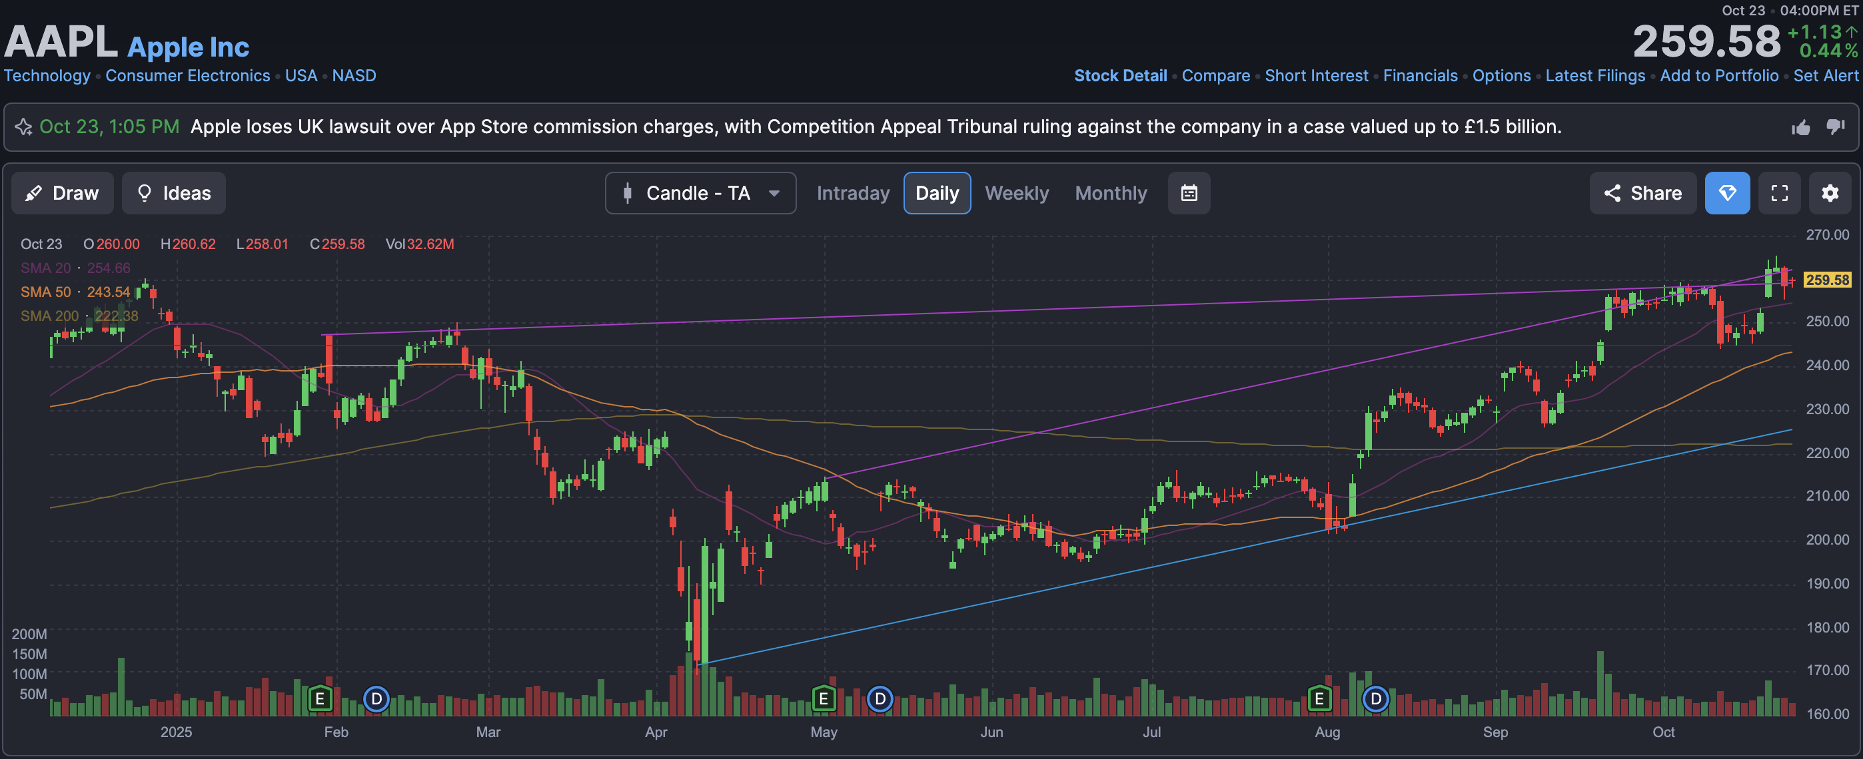Image resolution: width=1863 pixels, height=759 pixels.
Task: Open the calendar date range picker
Action: (x=1188, y=193)
